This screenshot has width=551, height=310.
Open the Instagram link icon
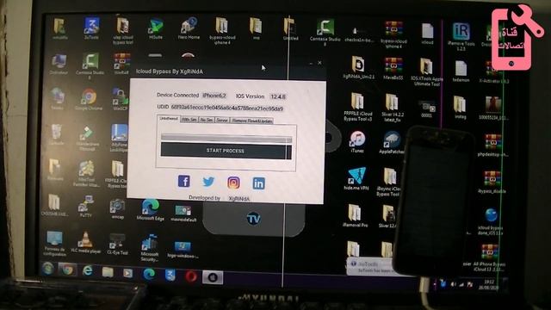click(x=233, y=183)
